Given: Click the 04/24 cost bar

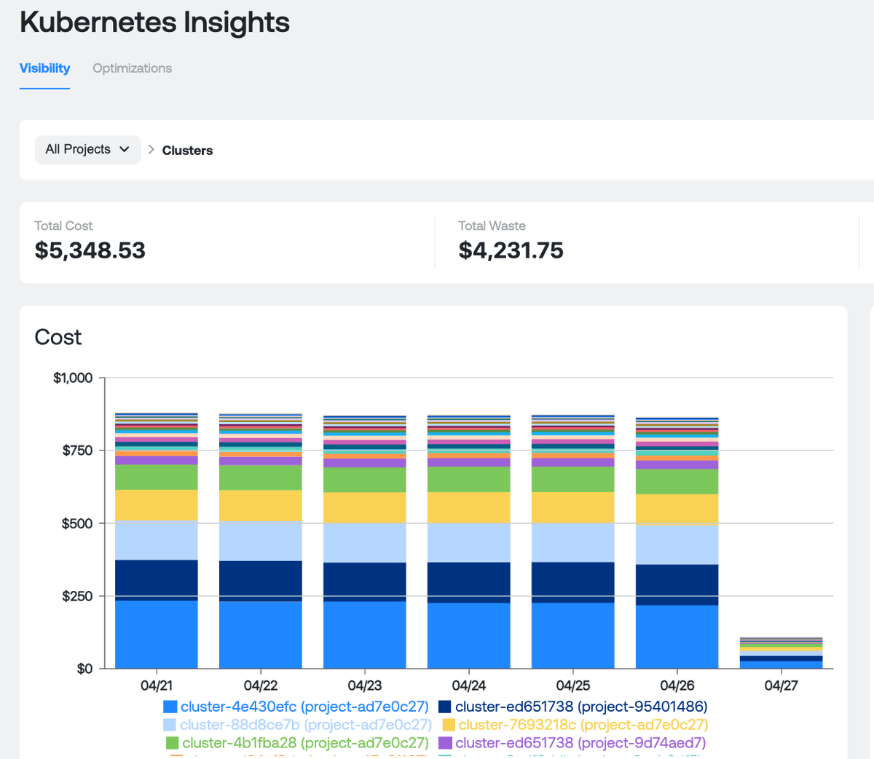Looking at the screenshot, I should tap(469, 541).
